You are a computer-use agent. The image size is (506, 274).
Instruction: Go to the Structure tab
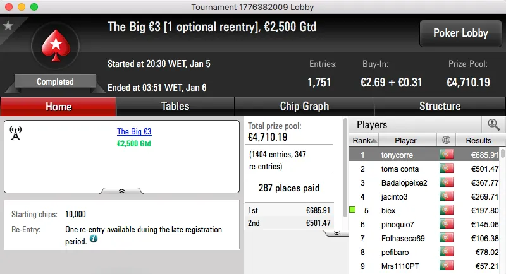440,106
